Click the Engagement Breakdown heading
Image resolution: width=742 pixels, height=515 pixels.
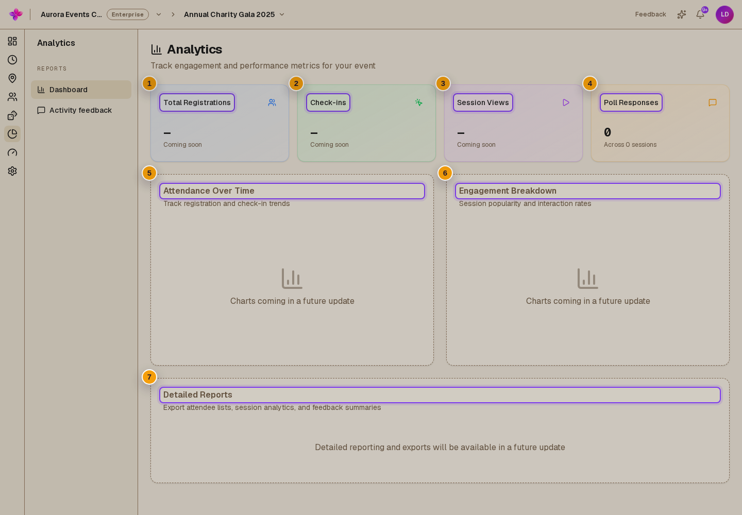pyautogui.click(x=508, y=191)
